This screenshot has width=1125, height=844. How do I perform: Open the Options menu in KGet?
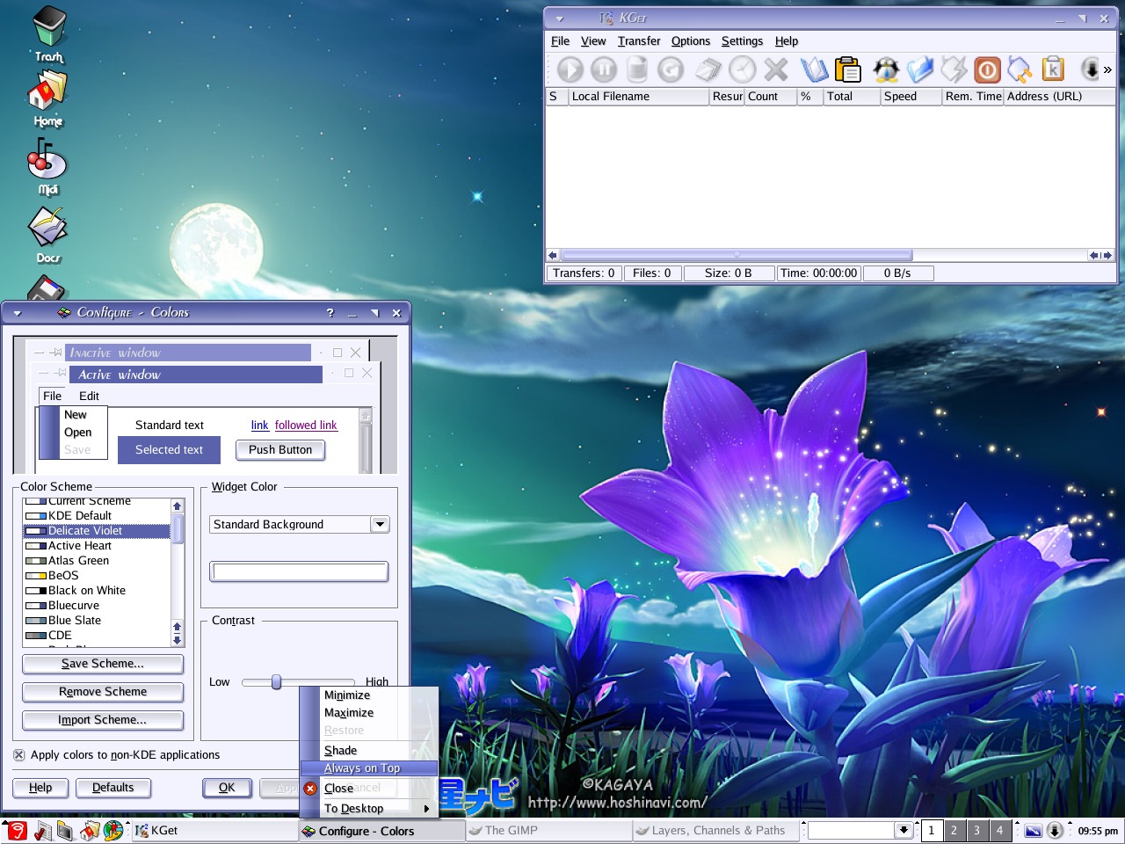(x=691, y=41)
